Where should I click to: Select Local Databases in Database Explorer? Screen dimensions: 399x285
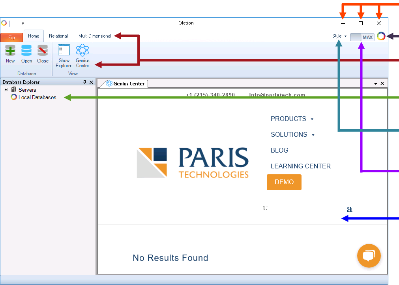coord(37,97)
